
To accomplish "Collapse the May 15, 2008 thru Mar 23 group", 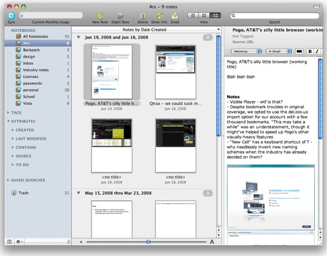I will (78, 193).
